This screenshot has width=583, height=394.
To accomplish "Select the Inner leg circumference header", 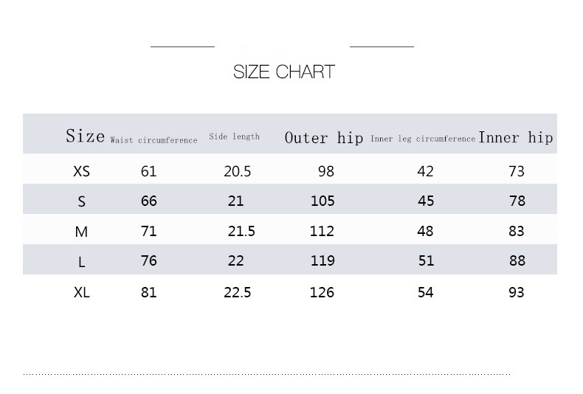I will pyautogui.click(x=423, y=139).
